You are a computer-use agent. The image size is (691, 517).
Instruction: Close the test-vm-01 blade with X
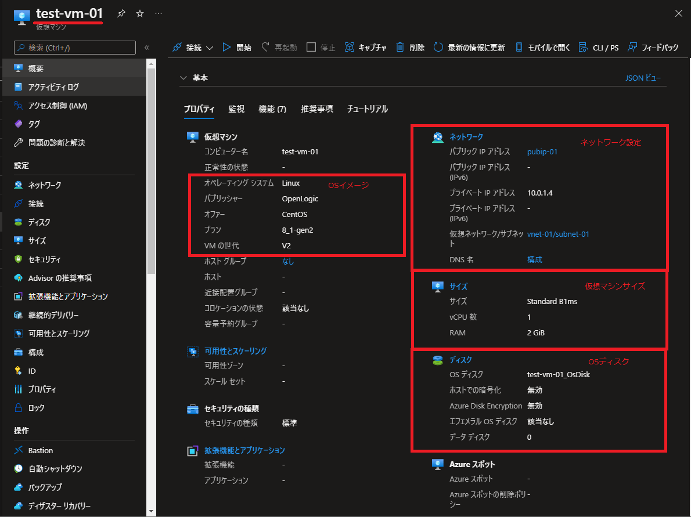coord(679,14)
